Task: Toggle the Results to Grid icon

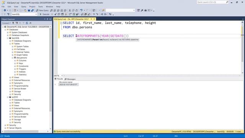Action: 86,14
